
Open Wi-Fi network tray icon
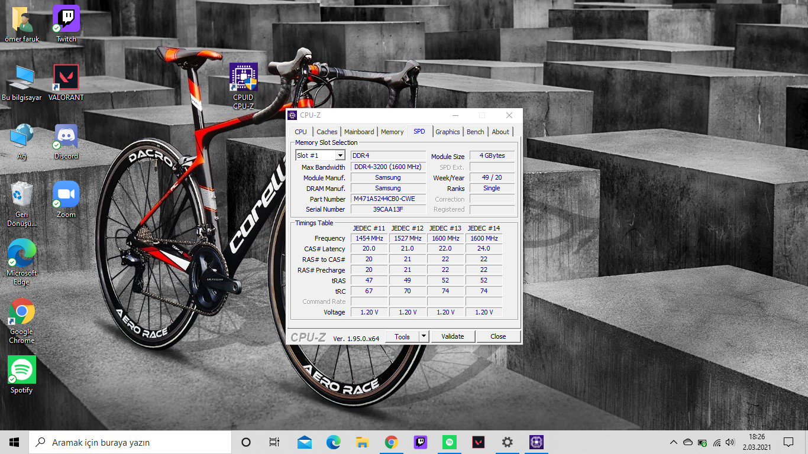tap(717, 442)
